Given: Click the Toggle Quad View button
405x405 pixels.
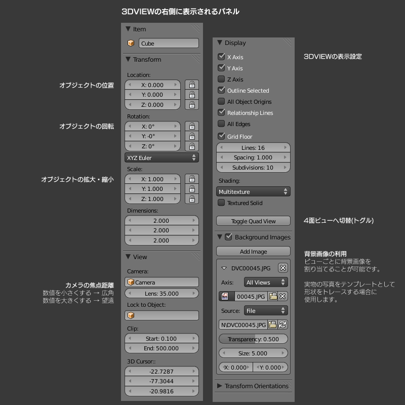Looking at the screenshot, I should point(253,221).
